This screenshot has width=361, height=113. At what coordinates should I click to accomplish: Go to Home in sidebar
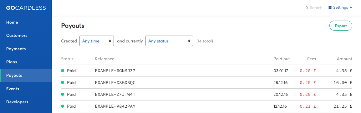[12, 22]
